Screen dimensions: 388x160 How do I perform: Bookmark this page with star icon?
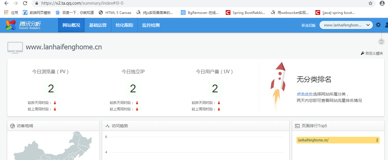(x=371, y=3)
